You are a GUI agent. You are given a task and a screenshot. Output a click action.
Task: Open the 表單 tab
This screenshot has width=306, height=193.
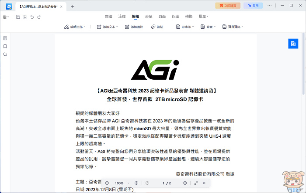click(x=149, y=17)
